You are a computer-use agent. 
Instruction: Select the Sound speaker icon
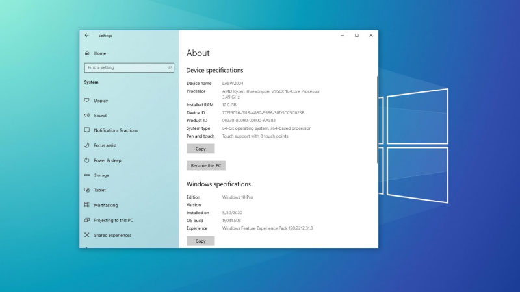[87, 116]
